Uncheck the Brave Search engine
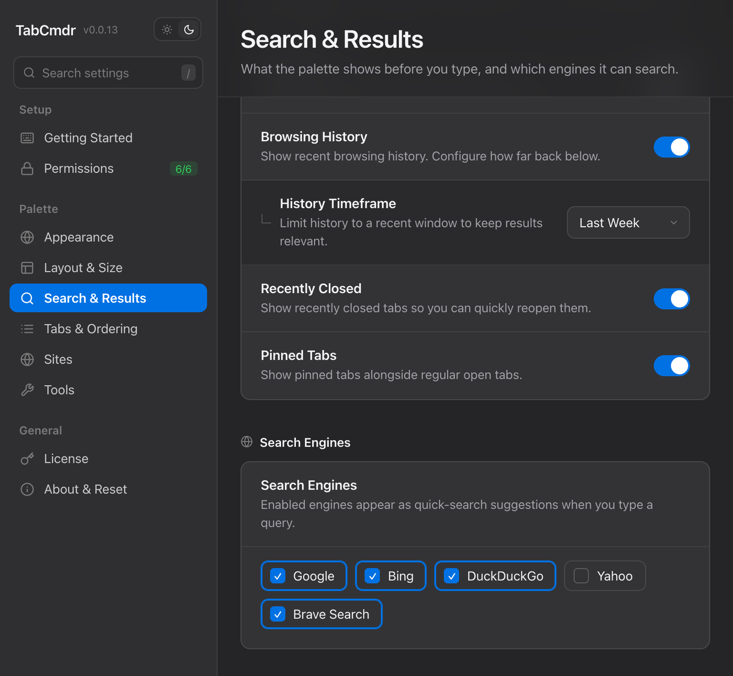The height and width of the screenshot is (676, 733). 321,614
